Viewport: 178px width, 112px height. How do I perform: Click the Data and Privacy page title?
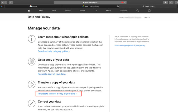coord(39,17)
